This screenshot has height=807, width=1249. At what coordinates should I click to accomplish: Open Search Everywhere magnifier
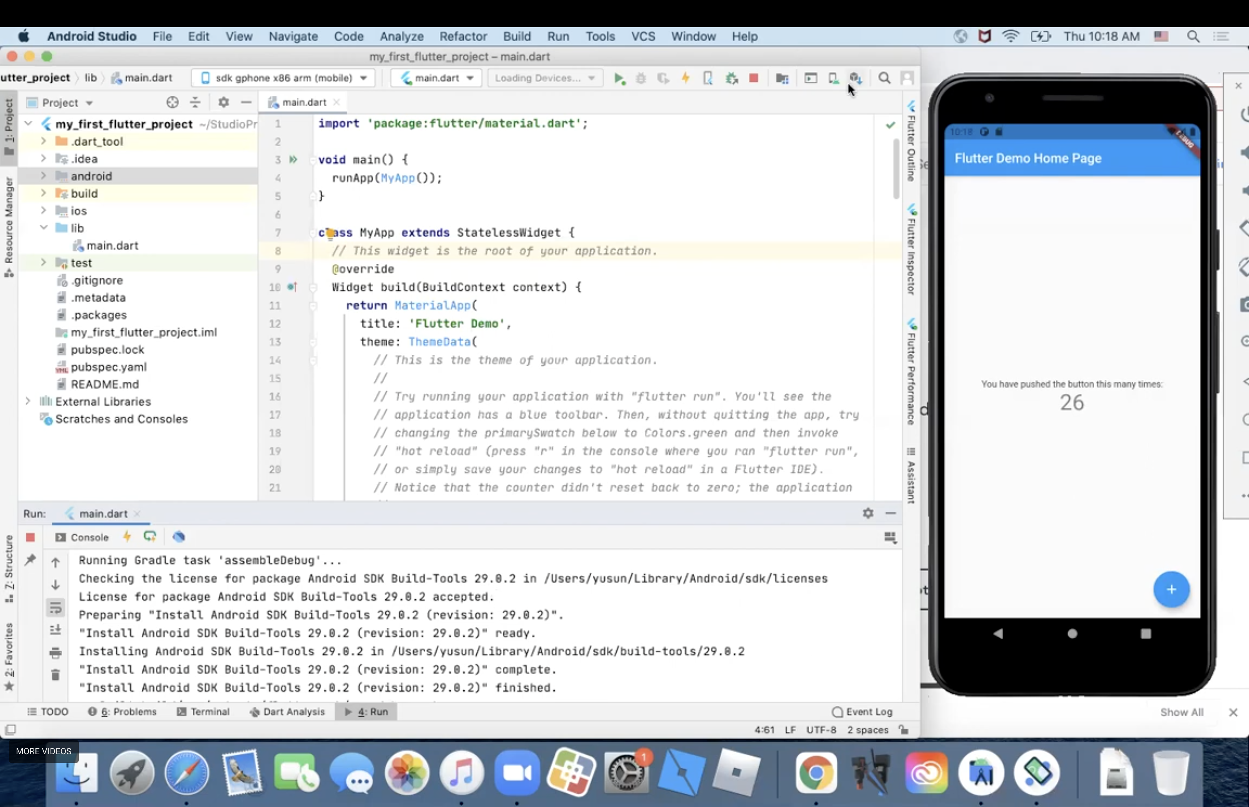[x=884, y=78]
